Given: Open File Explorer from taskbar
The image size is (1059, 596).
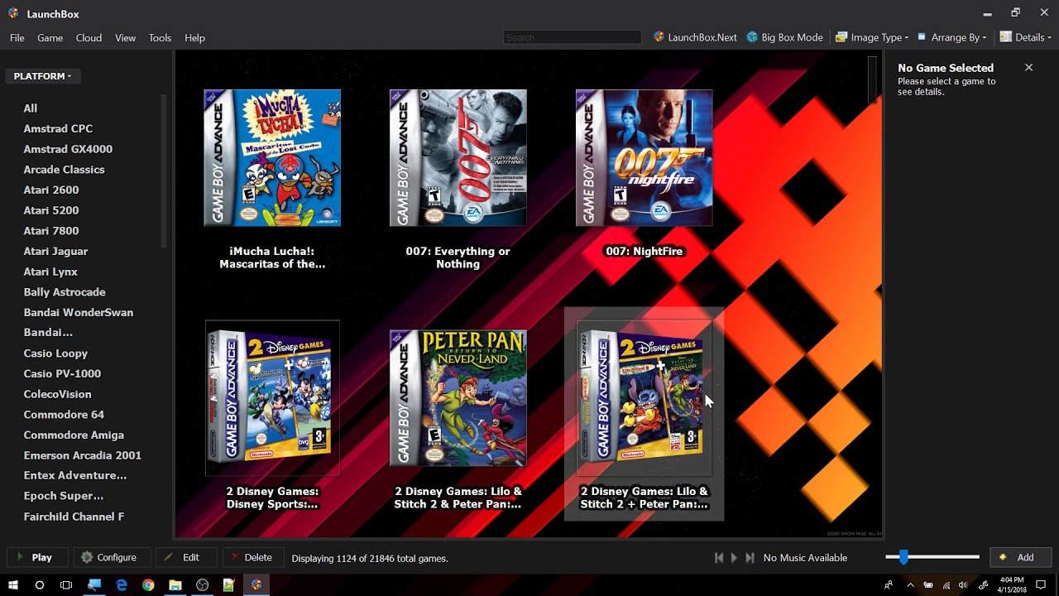Looking at the screenshot, I should 175,584.
